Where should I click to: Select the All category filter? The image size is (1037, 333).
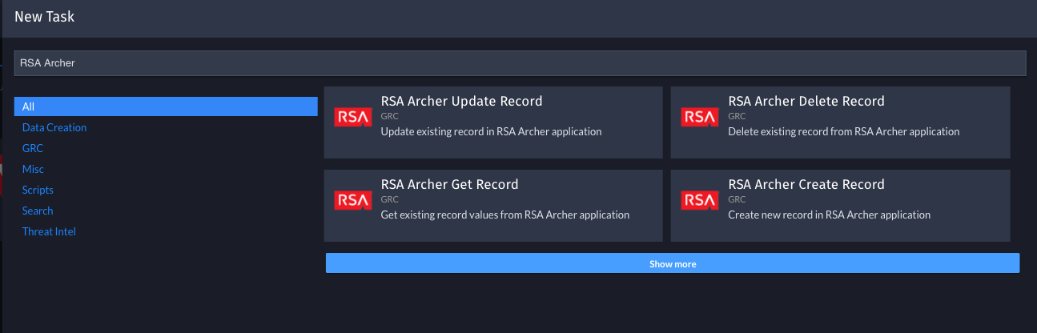[166, 106]
